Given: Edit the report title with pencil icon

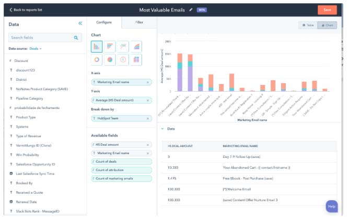Looking at the screenshot, I should click(x=191, y=10).
